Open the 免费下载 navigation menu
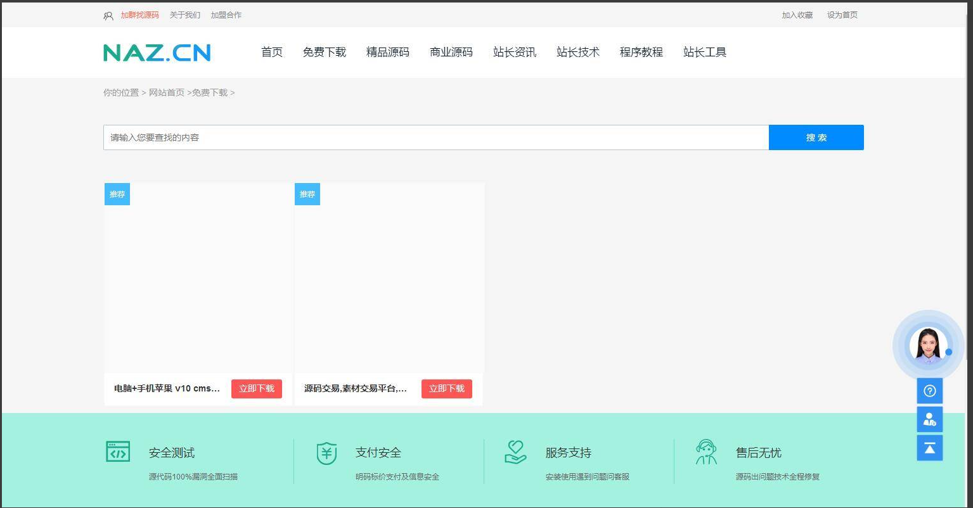Image resolution: width=973 pixels, height=508 pixels. 324,53
